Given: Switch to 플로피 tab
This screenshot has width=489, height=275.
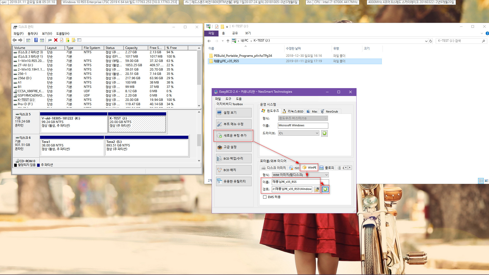Looking at the screenshot, I should point(327,168).
